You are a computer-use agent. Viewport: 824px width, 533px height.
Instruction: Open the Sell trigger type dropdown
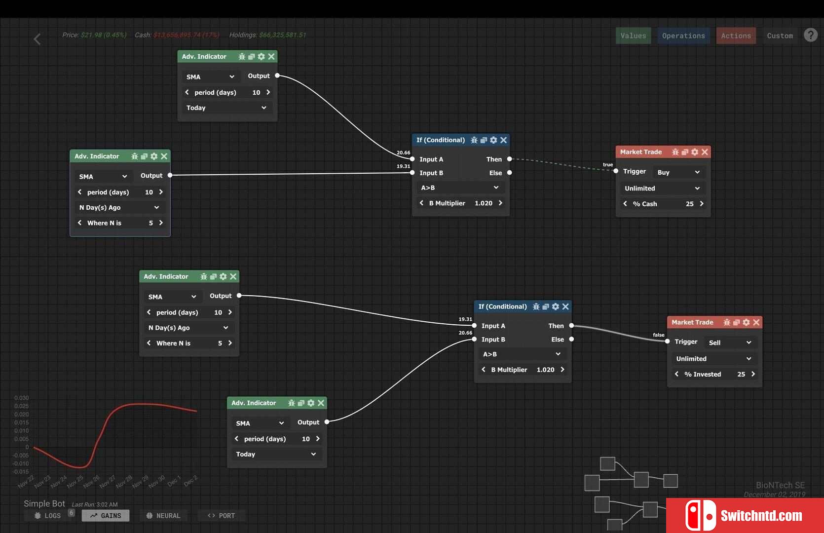pyautogui.click(x=730, y=343)
